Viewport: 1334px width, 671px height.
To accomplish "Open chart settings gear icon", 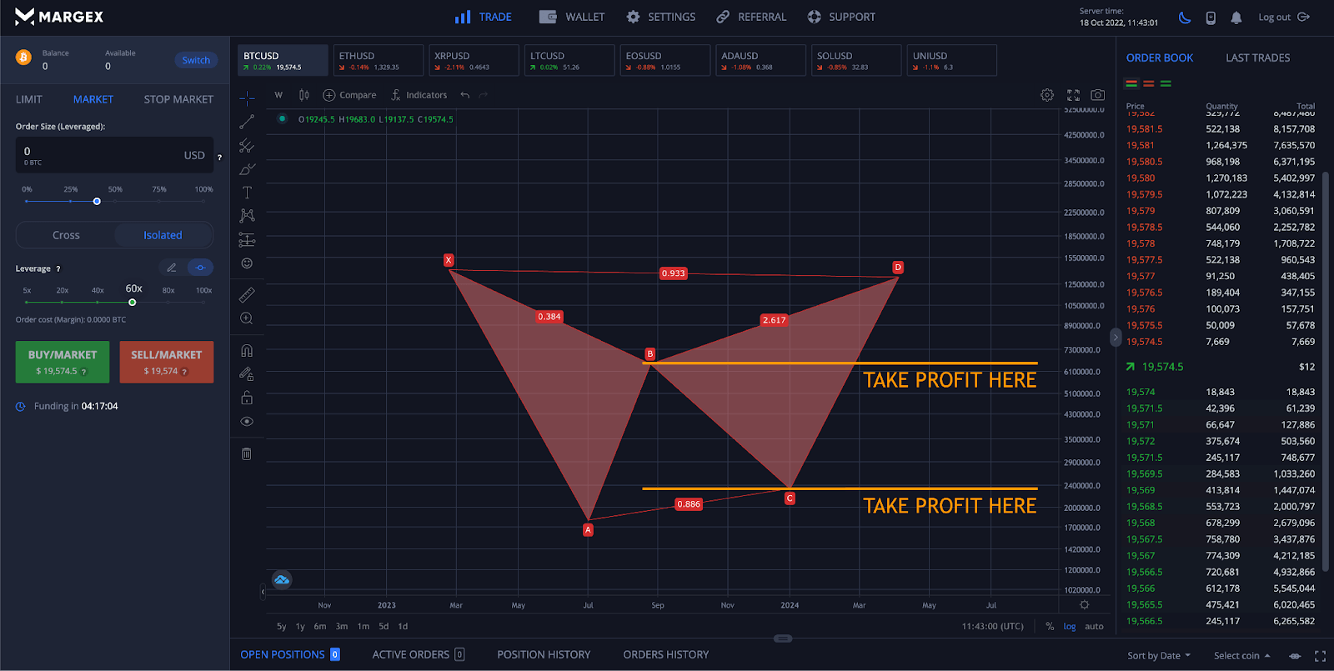I will pos(1047,95).
